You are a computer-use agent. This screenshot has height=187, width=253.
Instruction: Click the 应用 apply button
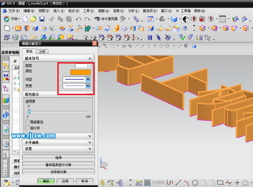pos(65,181)
